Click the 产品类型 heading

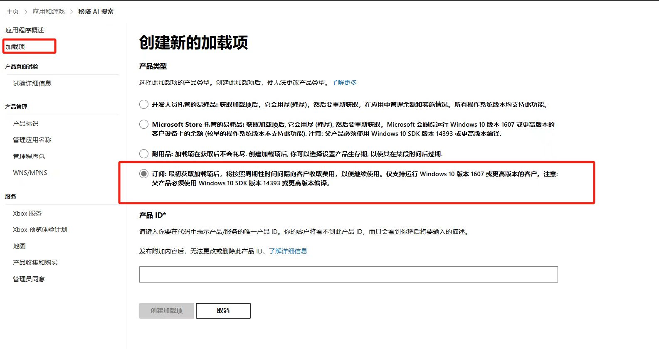point(153,66)
